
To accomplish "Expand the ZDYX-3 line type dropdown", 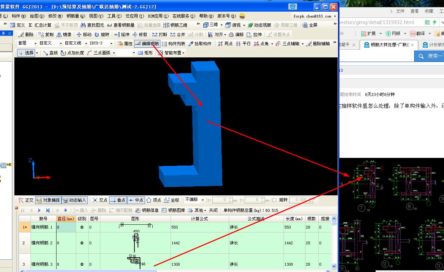I will click(x=112, y=43).
